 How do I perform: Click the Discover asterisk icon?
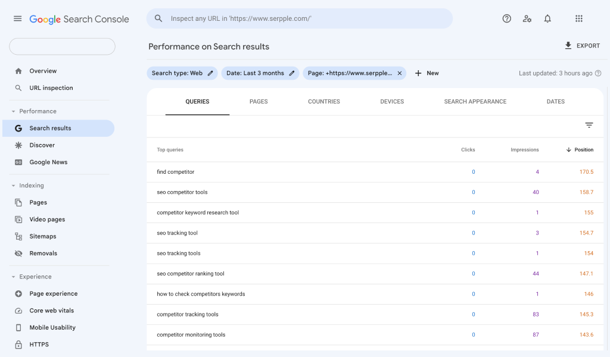(18, 145)
